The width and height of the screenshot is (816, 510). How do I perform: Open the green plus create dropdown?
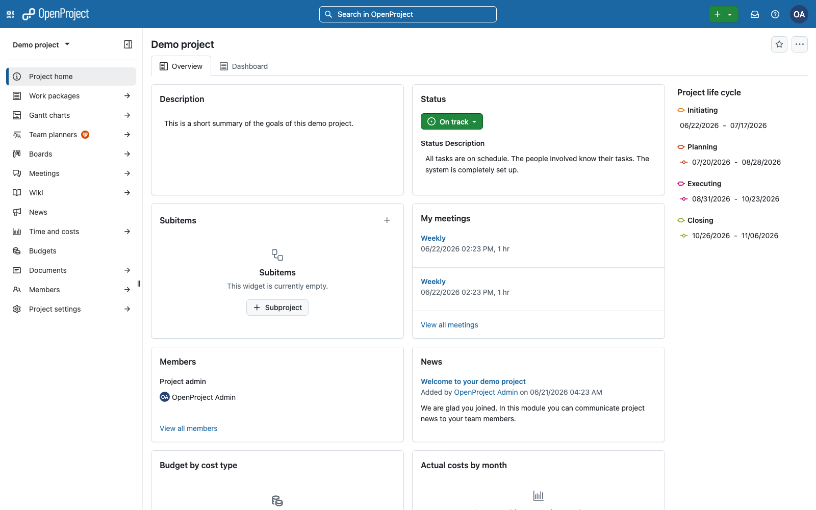pyautogui.click(x=723, y=14)
